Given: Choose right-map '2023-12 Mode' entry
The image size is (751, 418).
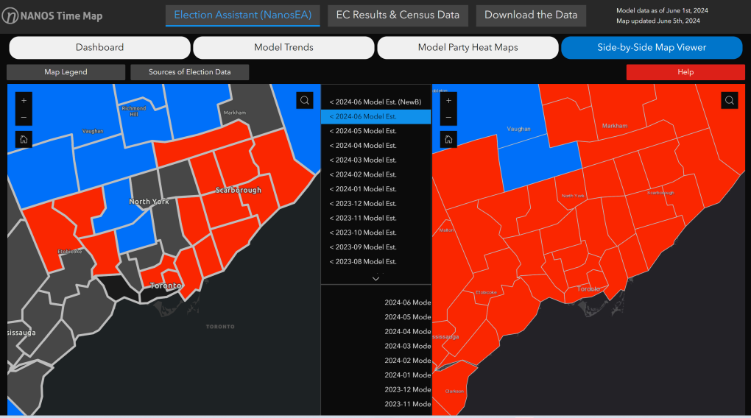Looking at the screenshot, I should (x=376, y=390).
